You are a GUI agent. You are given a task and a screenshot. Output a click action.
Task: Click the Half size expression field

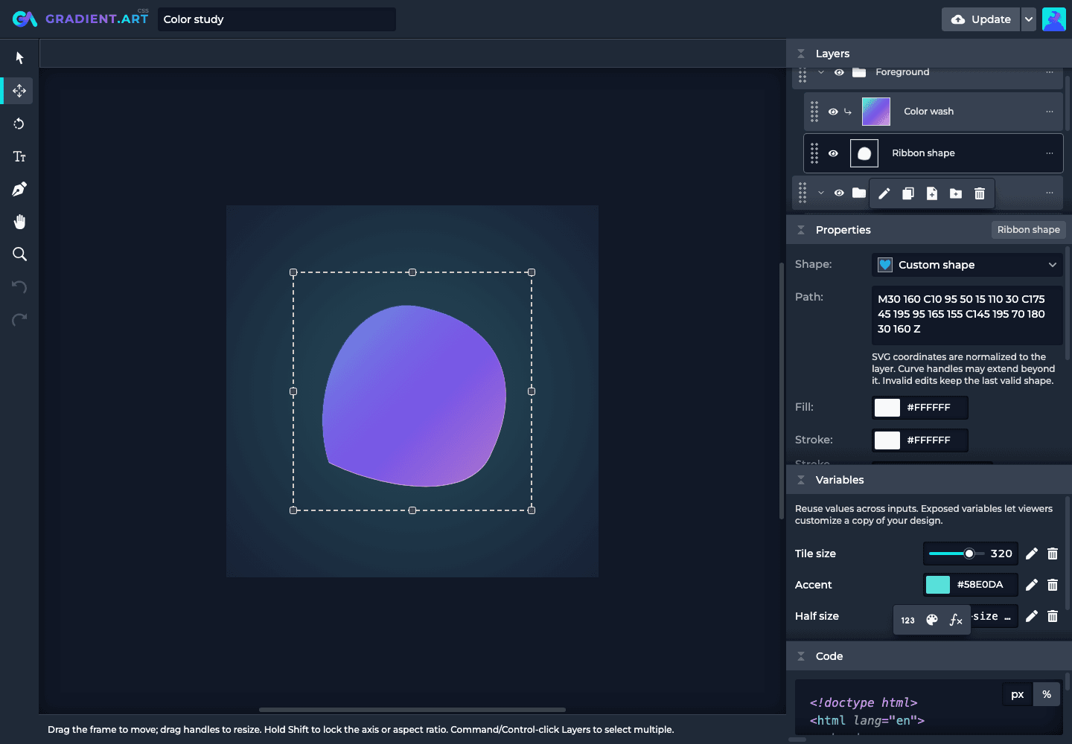point(994,616)
